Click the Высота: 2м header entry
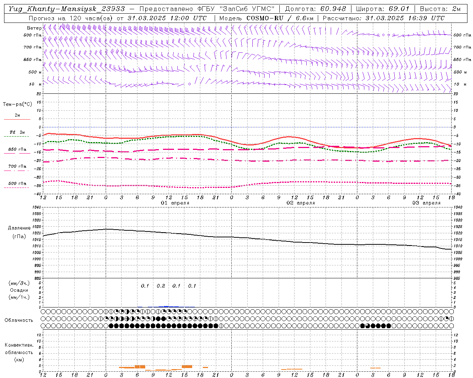Viewport: 473px width, 378px height. (440, 8)
